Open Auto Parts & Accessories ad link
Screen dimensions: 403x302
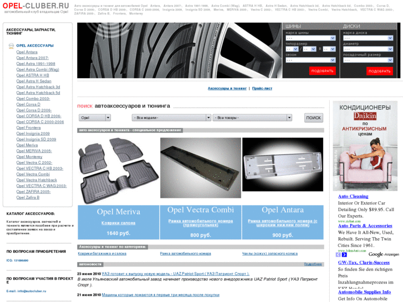[365, 226]
